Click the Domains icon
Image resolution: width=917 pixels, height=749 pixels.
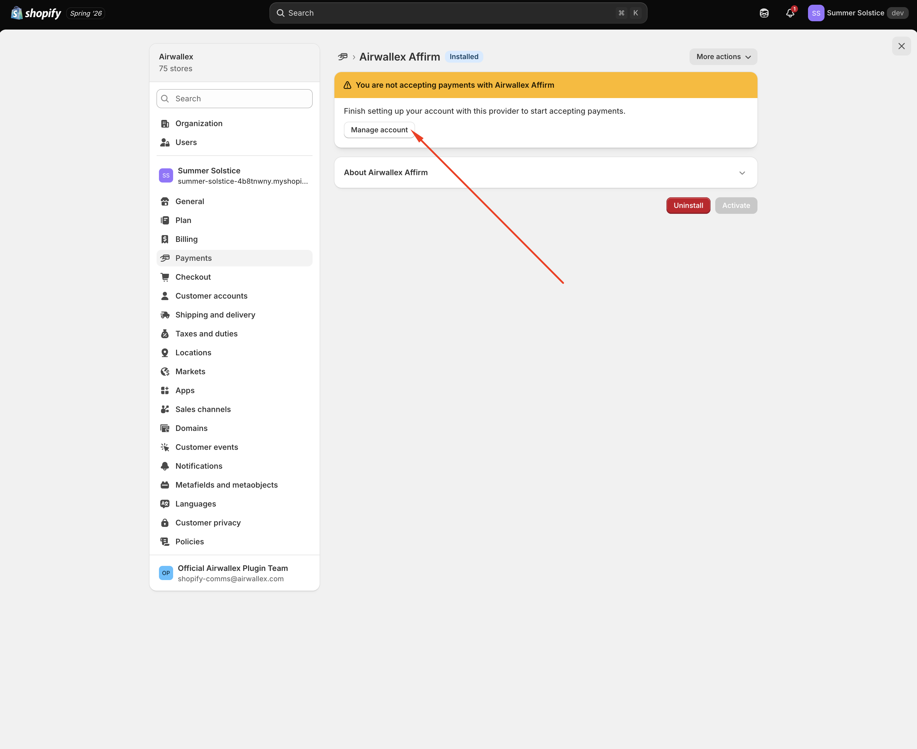tap(165, 429)
